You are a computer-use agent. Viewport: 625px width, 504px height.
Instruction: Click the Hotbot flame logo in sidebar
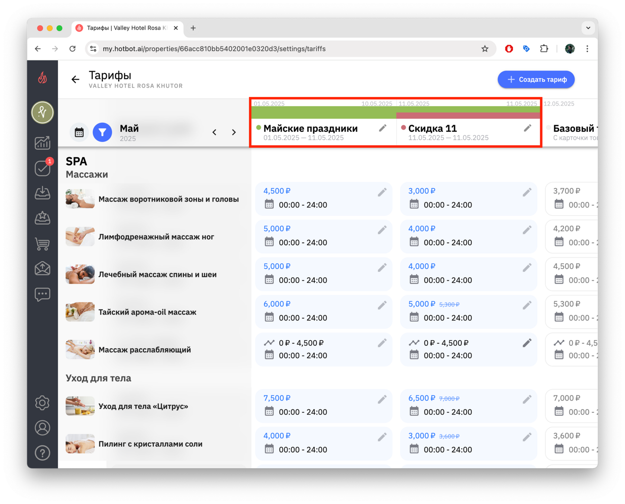[42, 78]
